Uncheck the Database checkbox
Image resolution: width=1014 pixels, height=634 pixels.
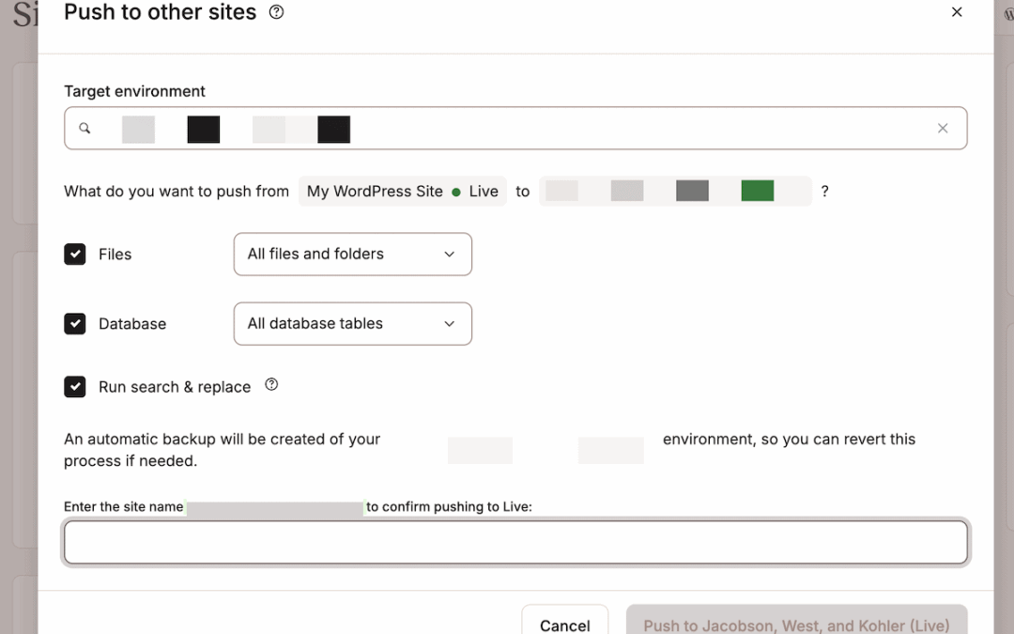coord(75,324)
